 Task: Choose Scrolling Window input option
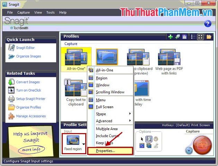click(x=111, y=92)
